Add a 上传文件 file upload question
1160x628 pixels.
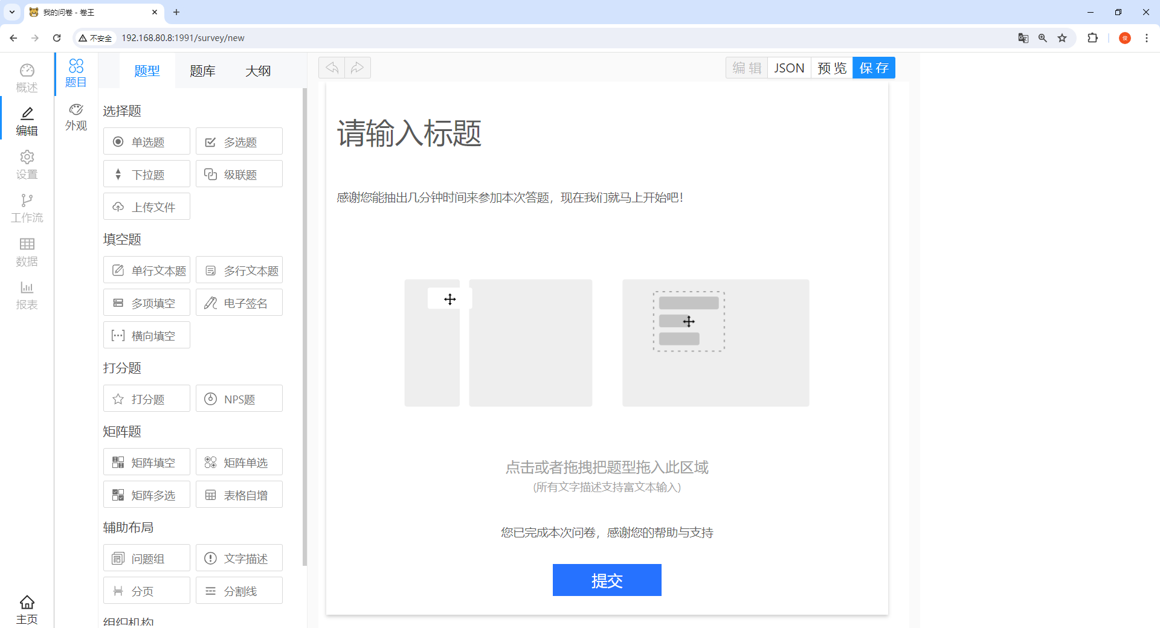(x=147, y=207)
